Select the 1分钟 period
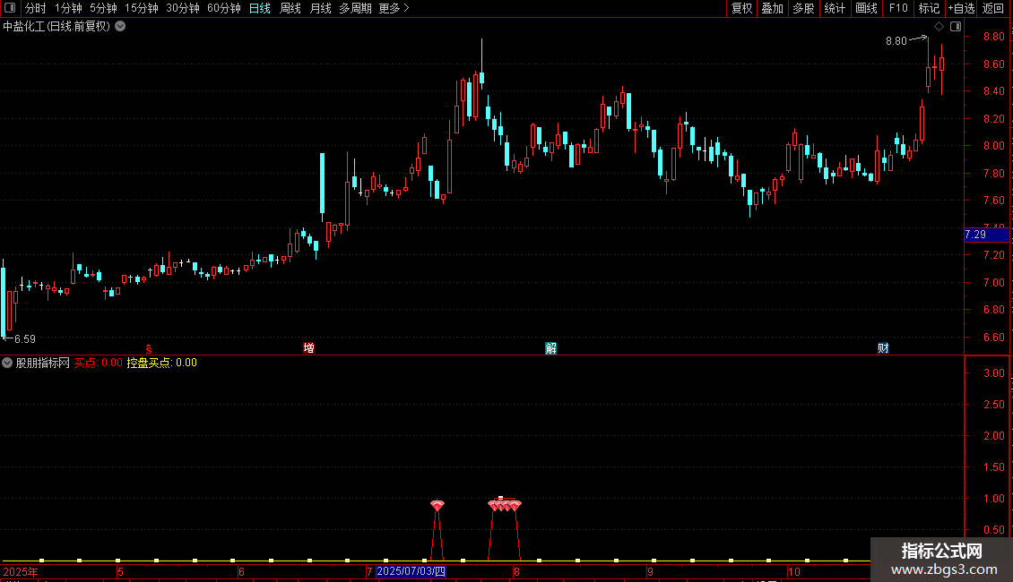 tap(68, 8)
